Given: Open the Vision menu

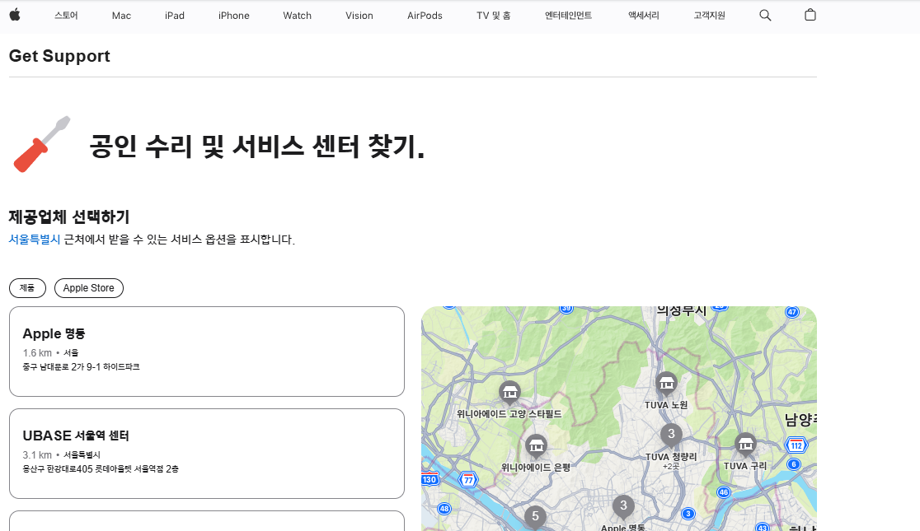Looking at the screenshot, I should [359, 16].
